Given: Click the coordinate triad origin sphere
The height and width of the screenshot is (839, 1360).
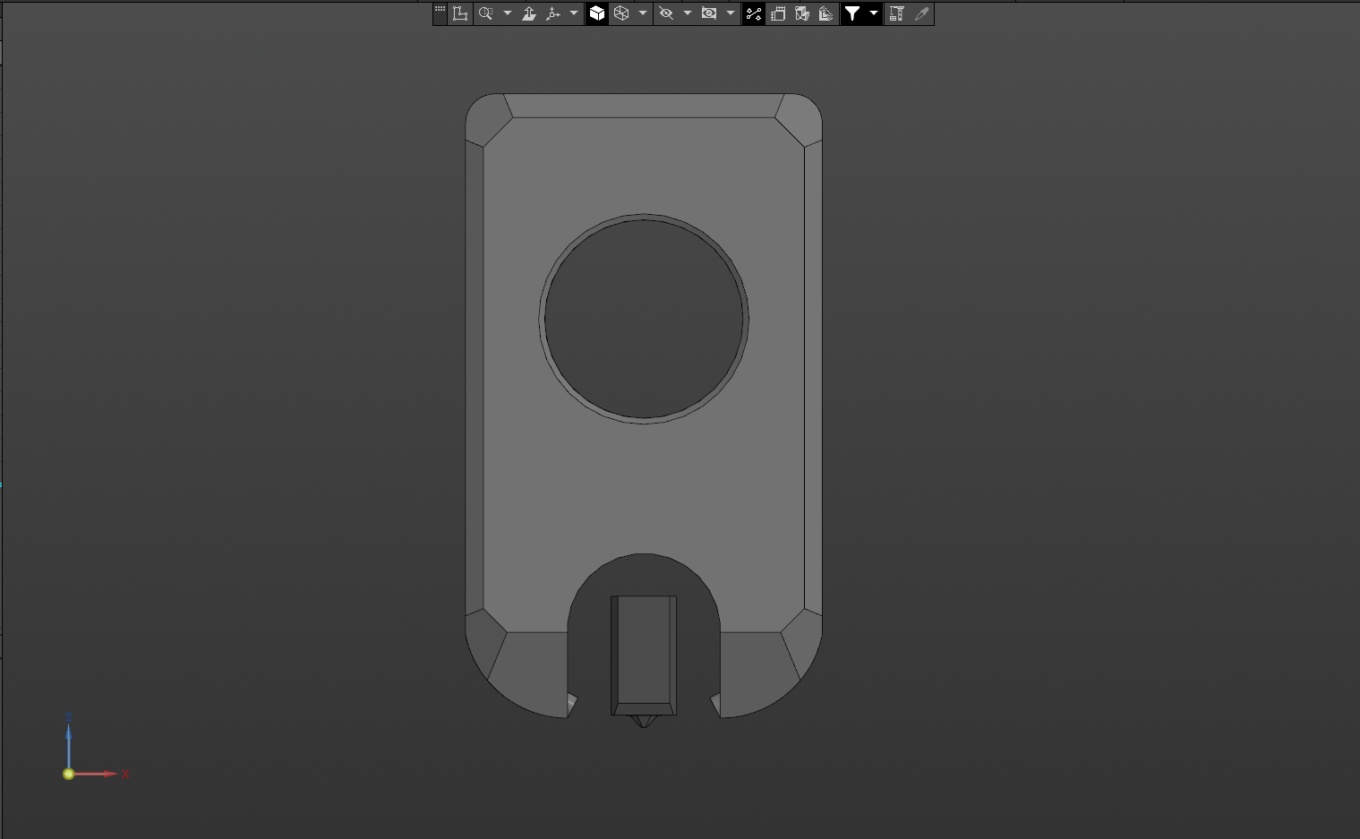Looking at the screenshot, I should pos(68,774).
